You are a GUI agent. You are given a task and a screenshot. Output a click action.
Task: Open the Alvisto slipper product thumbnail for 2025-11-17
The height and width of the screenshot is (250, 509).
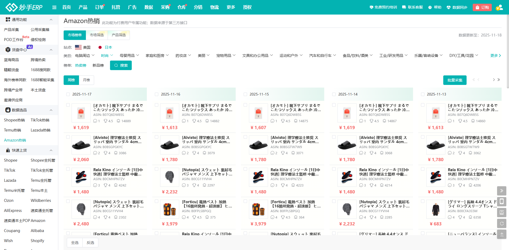pyautogui.click(x=81, y=145)
